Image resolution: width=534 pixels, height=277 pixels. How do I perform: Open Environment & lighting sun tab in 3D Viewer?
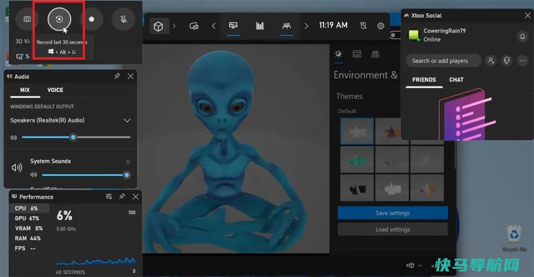pyautogui.click(x=338, y=54)
